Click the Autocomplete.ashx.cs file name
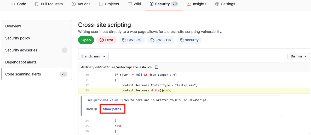 [x=134, y=67]
